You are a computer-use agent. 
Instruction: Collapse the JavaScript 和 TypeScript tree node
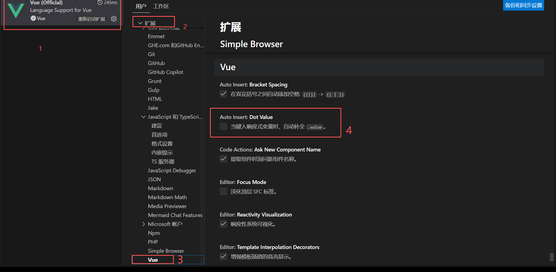(143, 117)
